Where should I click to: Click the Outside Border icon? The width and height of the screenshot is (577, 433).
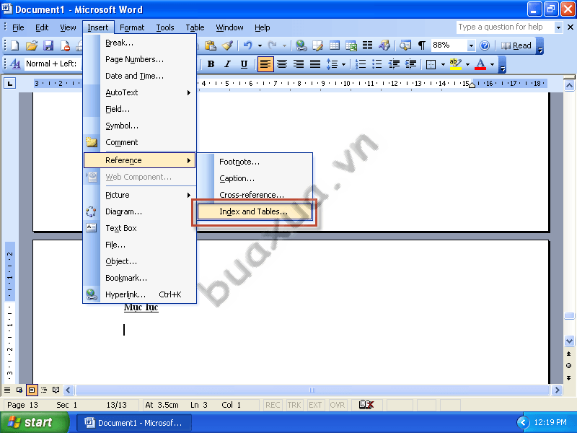pyautogui.click(x=431, y=64)
